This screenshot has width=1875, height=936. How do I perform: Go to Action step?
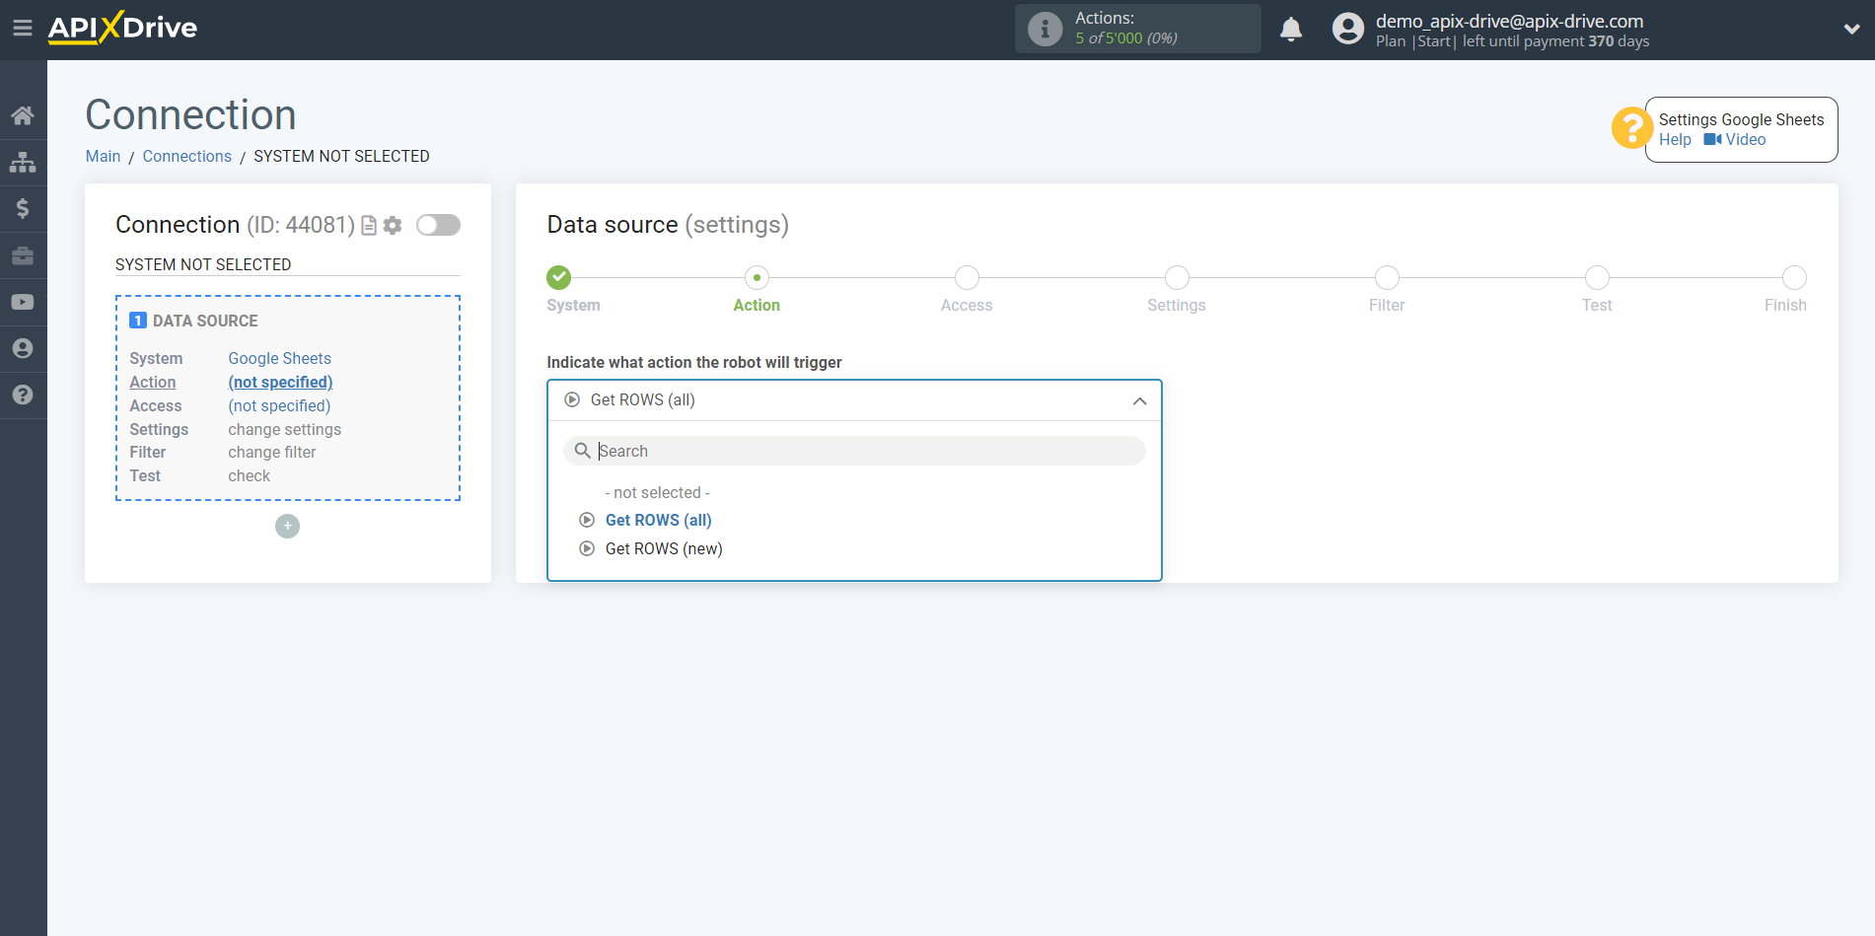point(757,278)
